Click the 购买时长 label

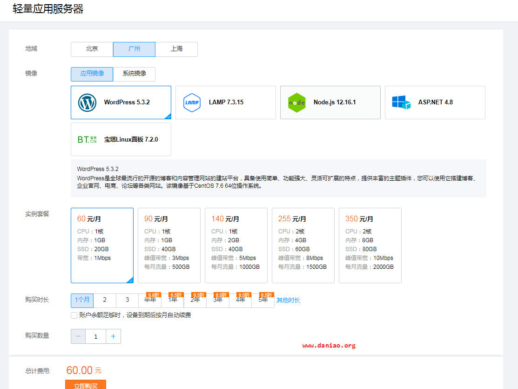coord(37,300)
